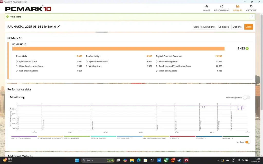
Task: Click the Photo Editing chart marker
Action: pos(201,125)
